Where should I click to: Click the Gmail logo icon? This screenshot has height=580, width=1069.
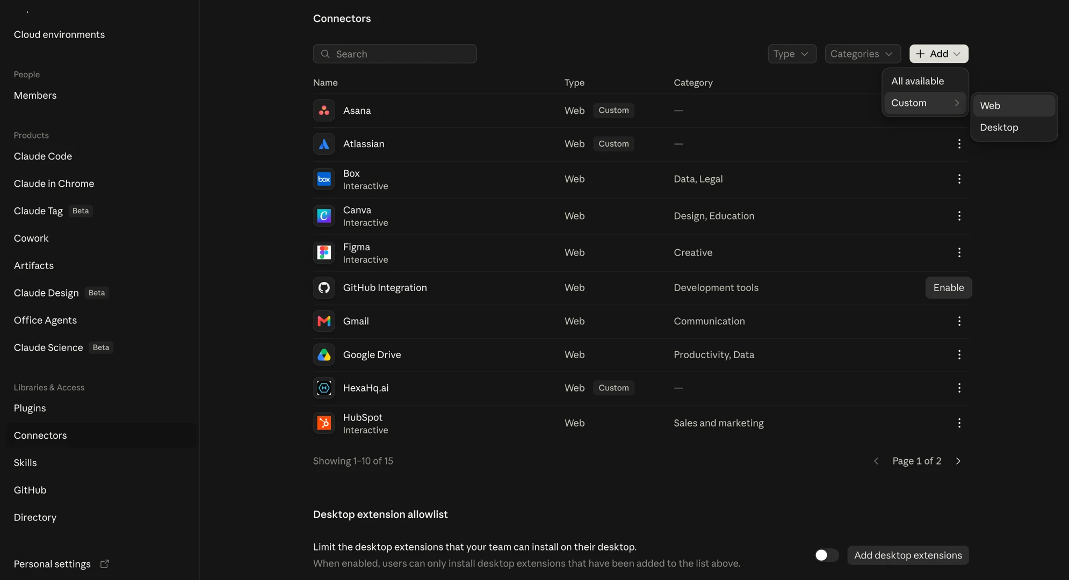coord(324,321)
